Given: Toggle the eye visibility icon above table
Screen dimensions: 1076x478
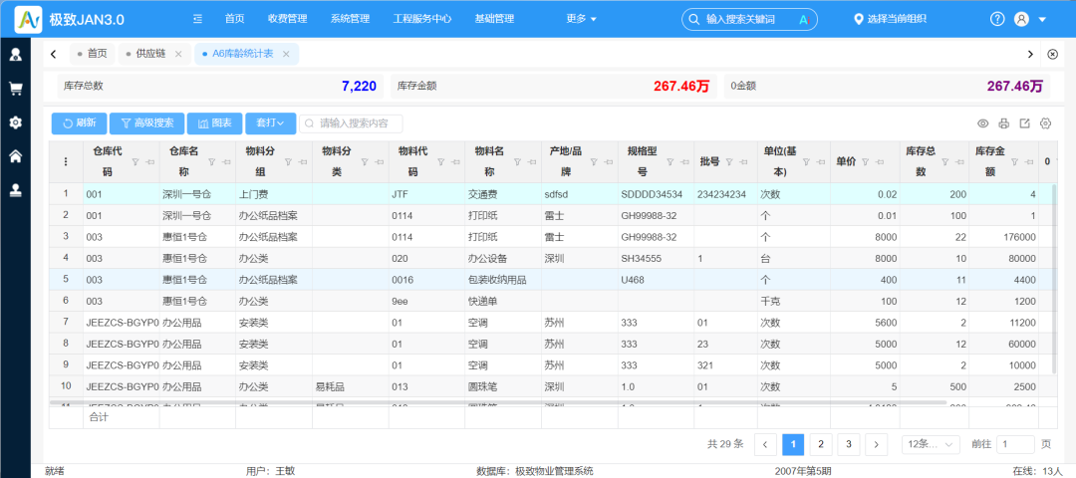Looking at the screenshot, I should tap(982, 123).
